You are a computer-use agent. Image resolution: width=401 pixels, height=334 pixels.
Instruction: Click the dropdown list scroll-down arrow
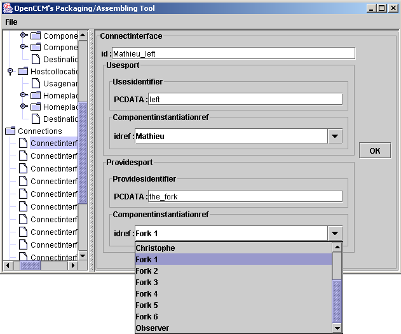[337, 328]
